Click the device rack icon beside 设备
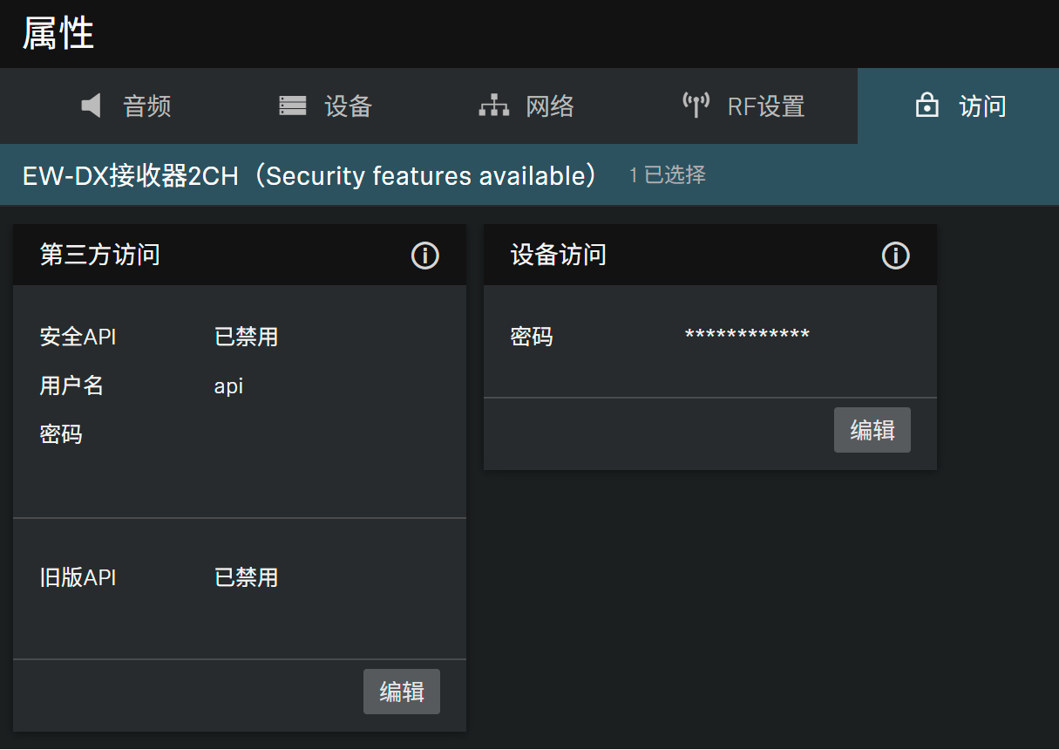This screenshot has width=1059, height=750. pos(292,106)
